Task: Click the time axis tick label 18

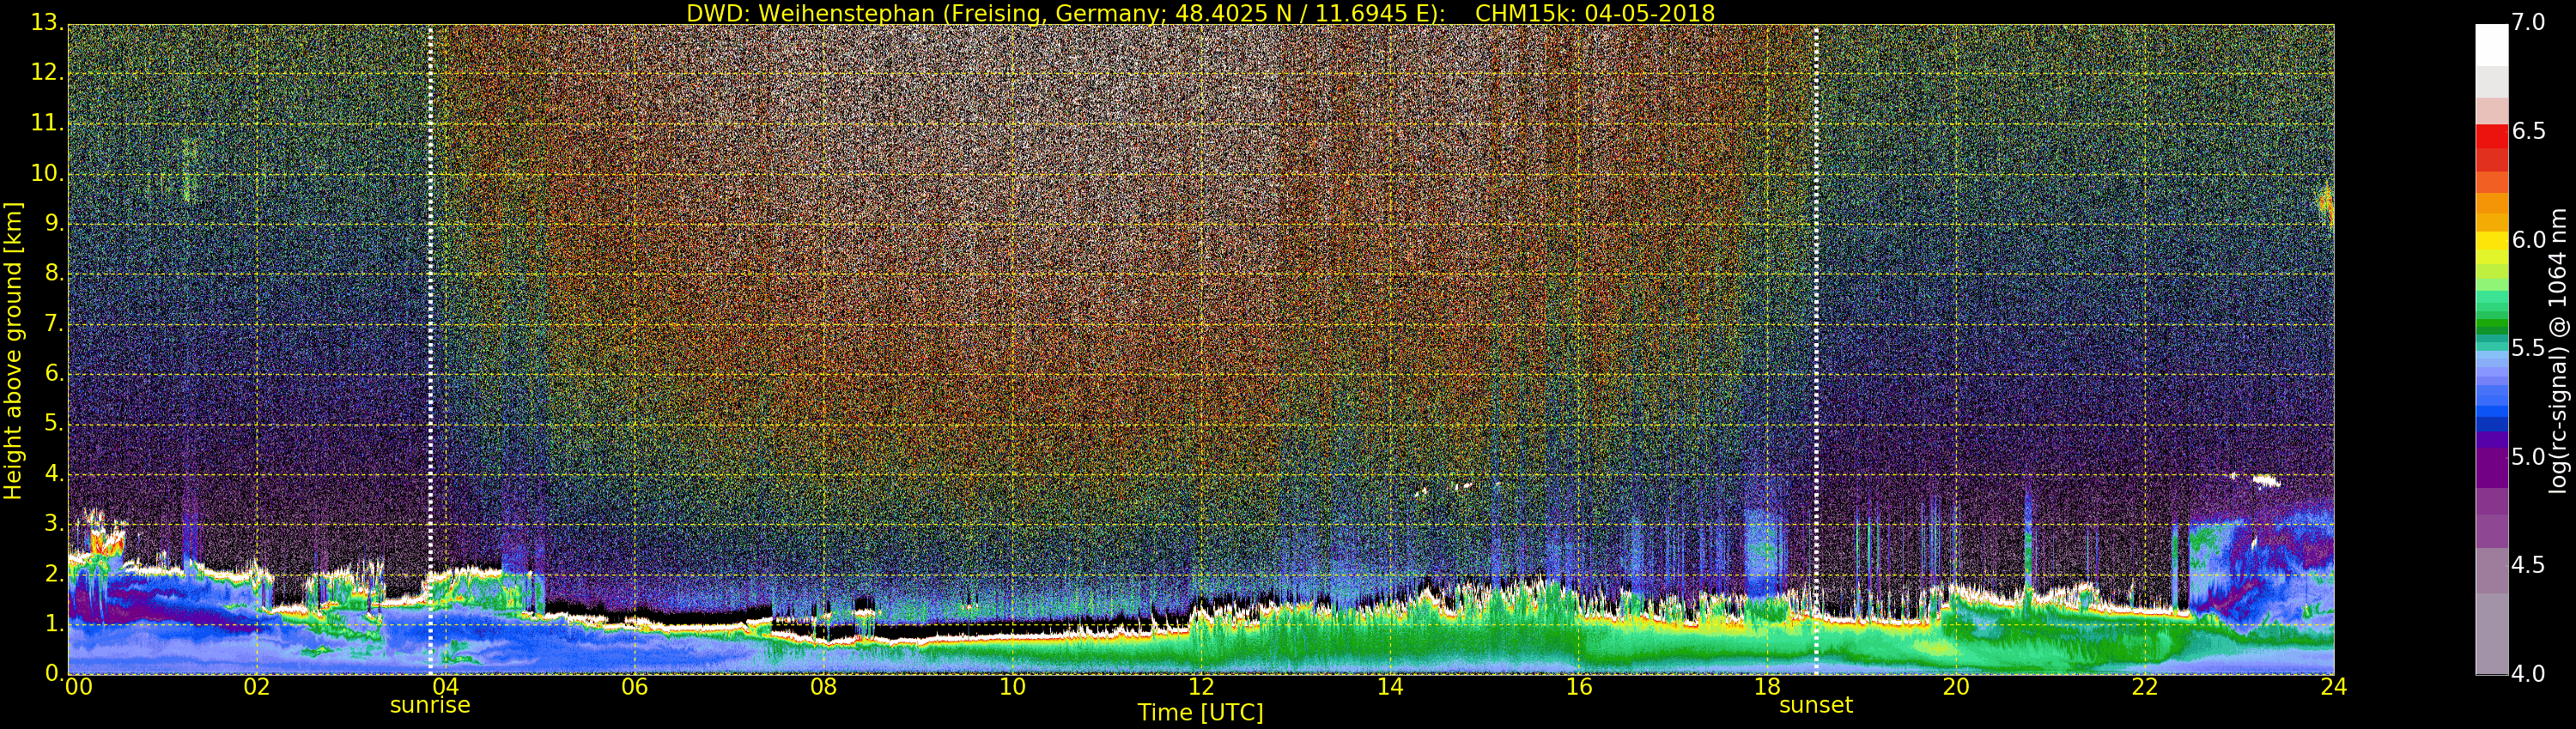Action: click(x=1768, y=686)
